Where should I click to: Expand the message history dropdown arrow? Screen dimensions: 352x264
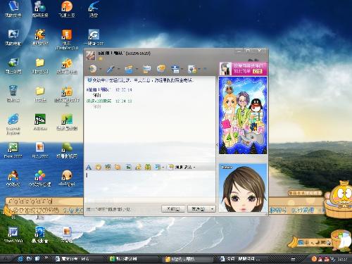(194, 168)
